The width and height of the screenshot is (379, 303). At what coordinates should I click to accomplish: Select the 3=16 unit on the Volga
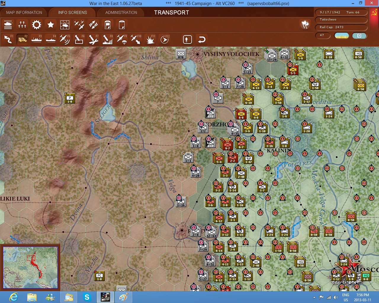(181, 202)
